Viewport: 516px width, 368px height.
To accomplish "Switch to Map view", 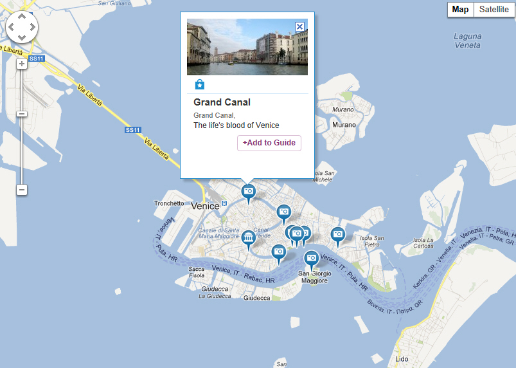I will (460, 9).
